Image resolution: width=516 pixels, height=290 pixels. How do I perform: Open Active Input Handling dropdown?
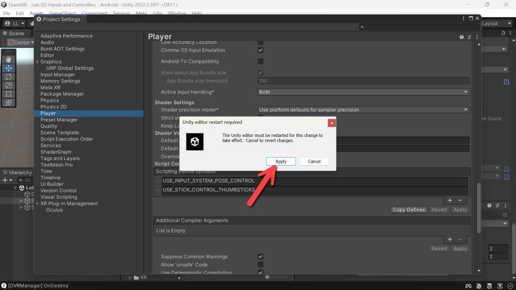363,92
